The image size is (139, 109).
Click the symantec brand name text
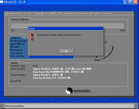(83, 91)
